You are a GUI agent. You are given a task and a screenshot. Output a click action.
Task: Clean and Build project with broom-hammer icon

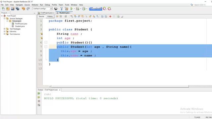tap(67, 9)
